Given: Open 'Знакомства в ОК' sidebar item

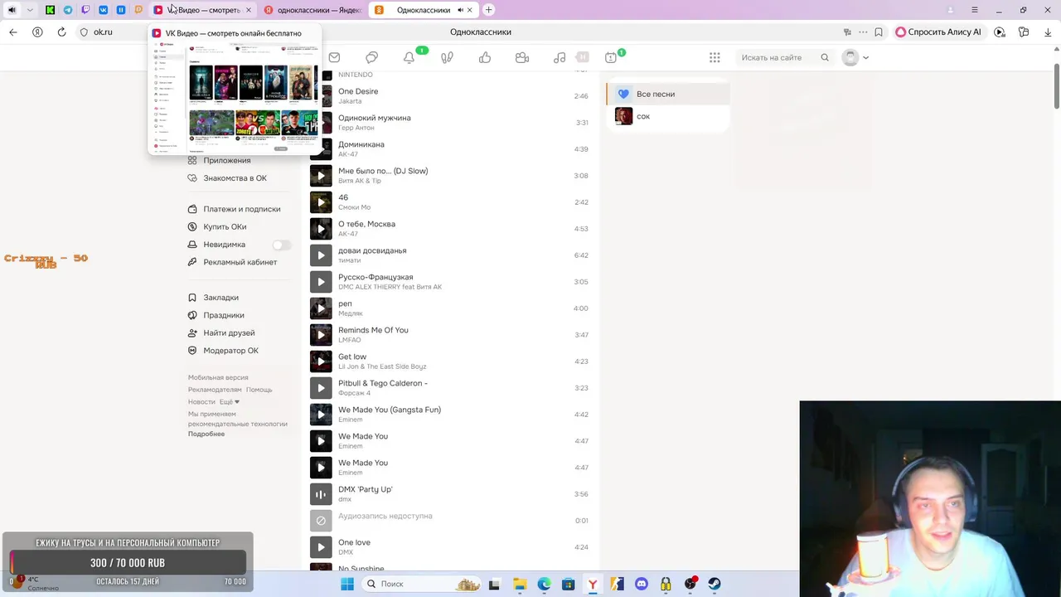Looking at the screenshot, I should (x=235, y=178).
